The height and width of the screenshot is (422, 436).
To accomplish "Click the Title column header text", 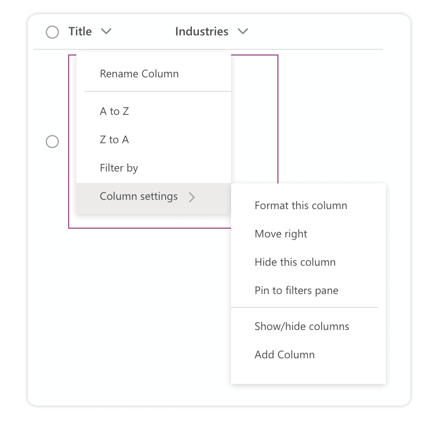I will [x=80, y=32].
